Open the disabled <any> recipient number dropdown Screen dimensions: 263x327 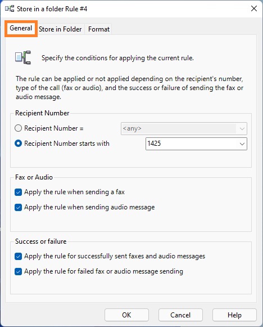point(242,128)
